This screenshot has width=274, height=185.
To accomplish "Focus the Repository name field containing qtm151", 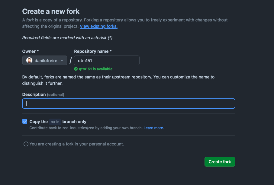I will coord(107,60).
